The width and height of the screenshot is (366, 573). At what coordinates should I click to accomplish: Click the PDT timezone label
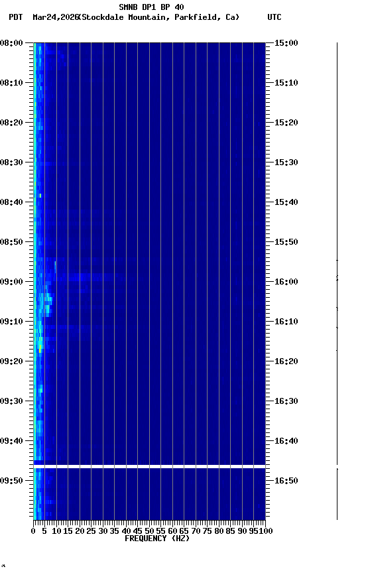point(16,17)
